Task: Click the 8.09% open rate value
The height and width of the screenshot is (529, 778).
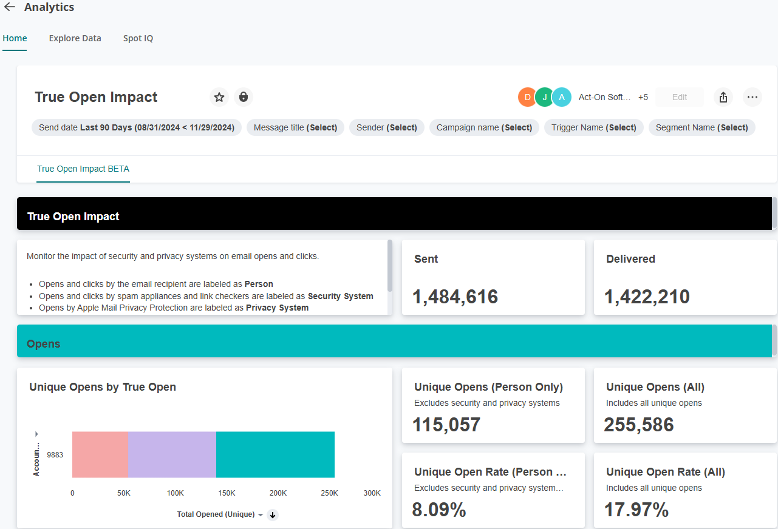Action: point(439,510)
